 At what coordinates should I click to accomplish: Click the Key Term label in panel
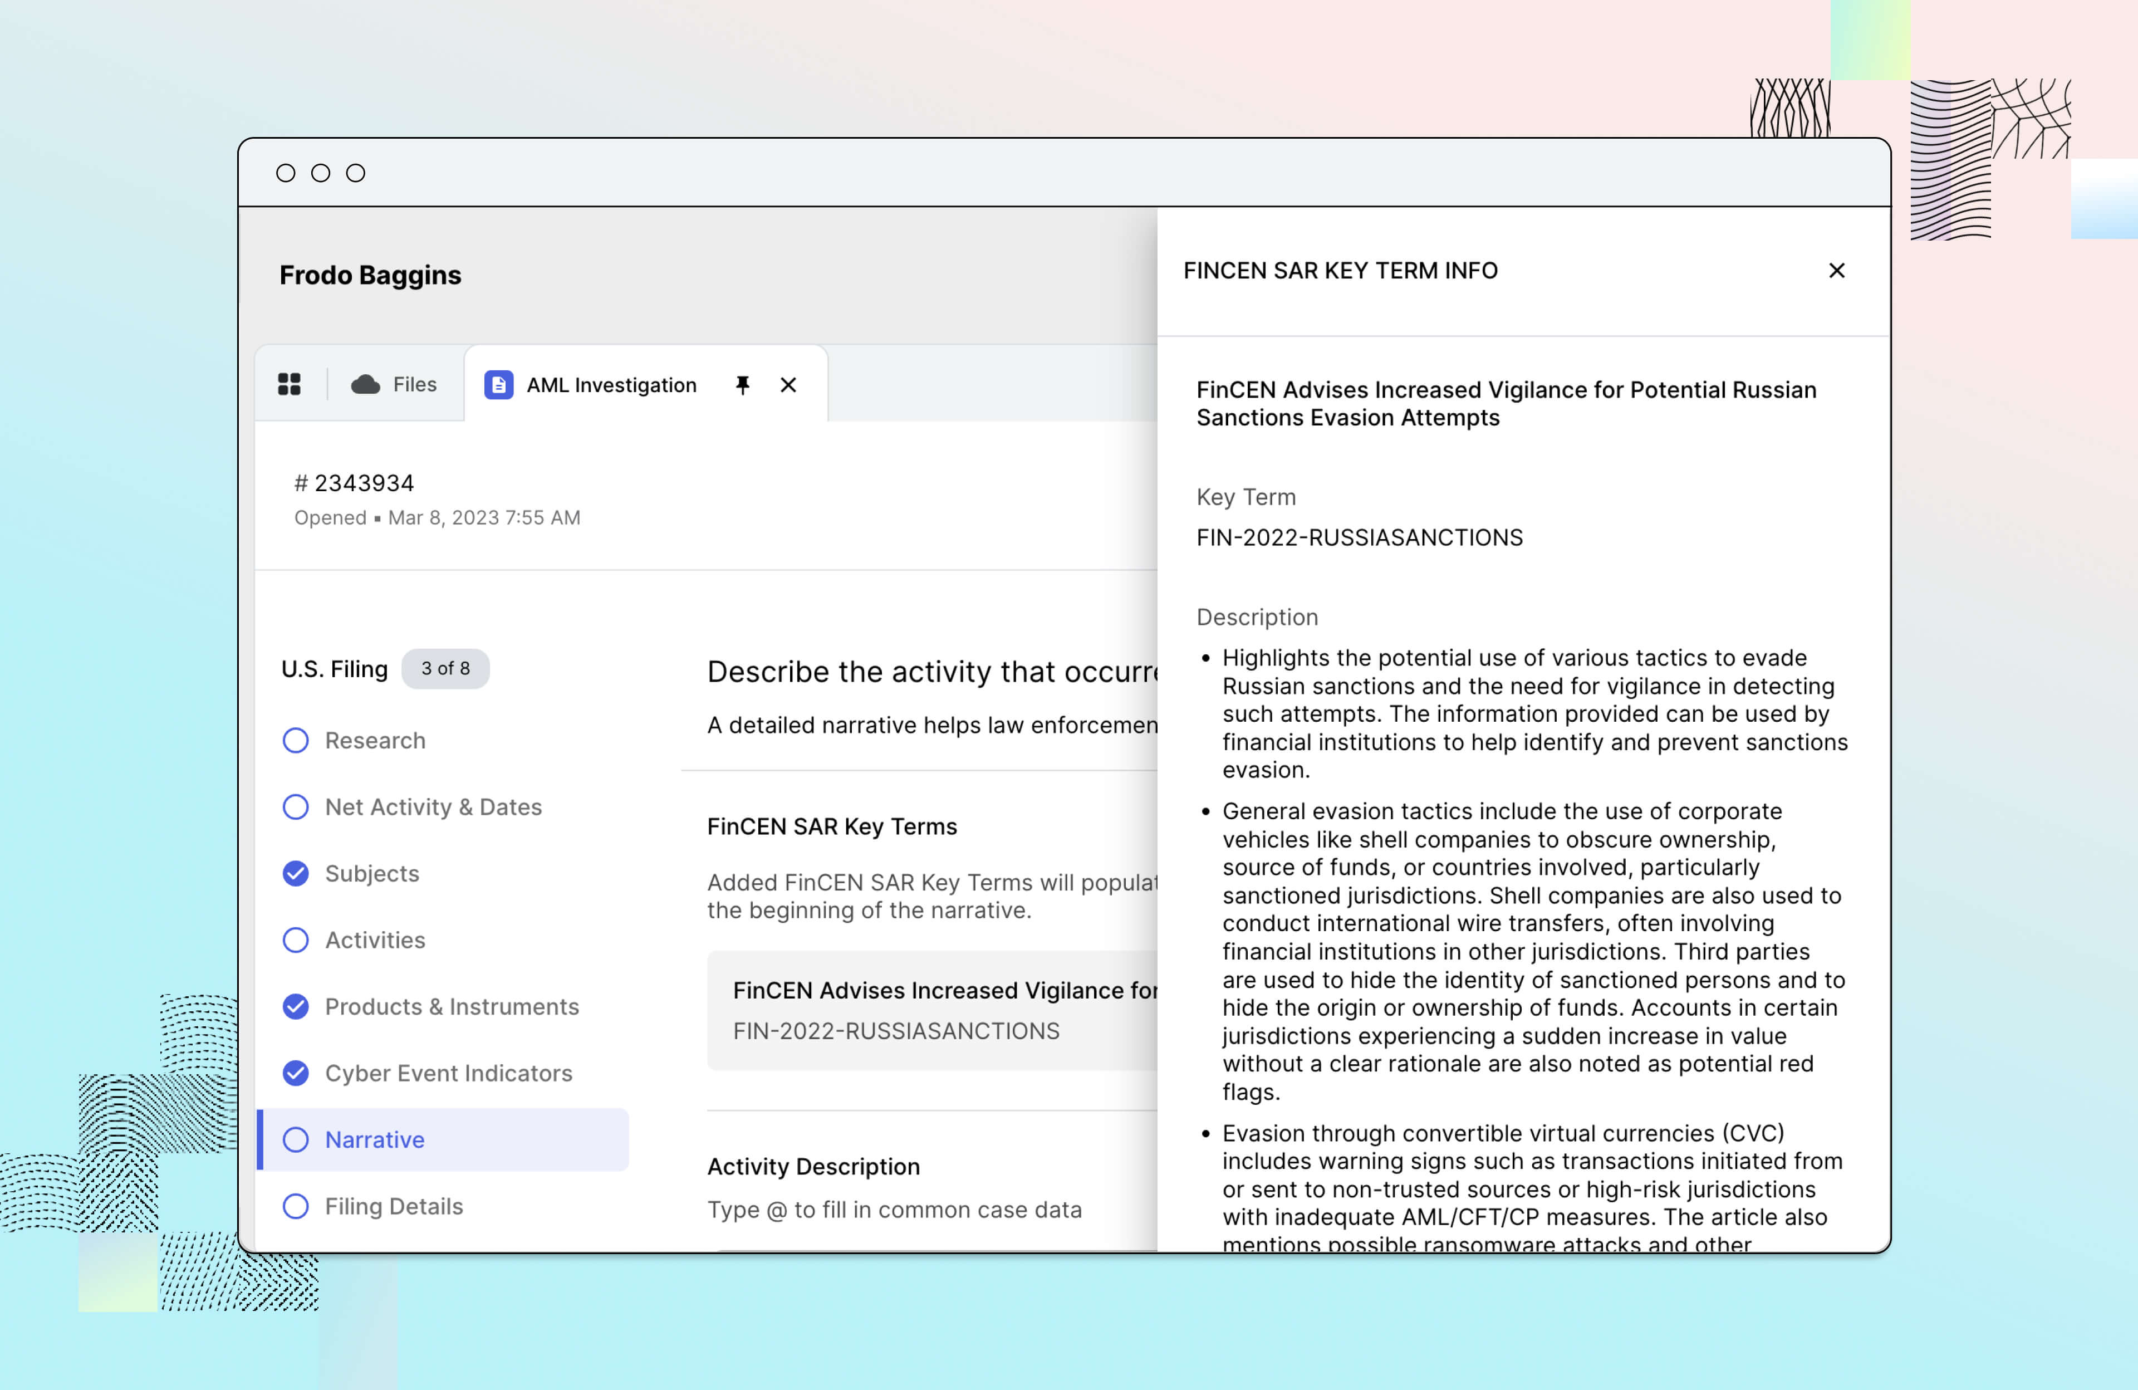click(x=1246, y=497)
